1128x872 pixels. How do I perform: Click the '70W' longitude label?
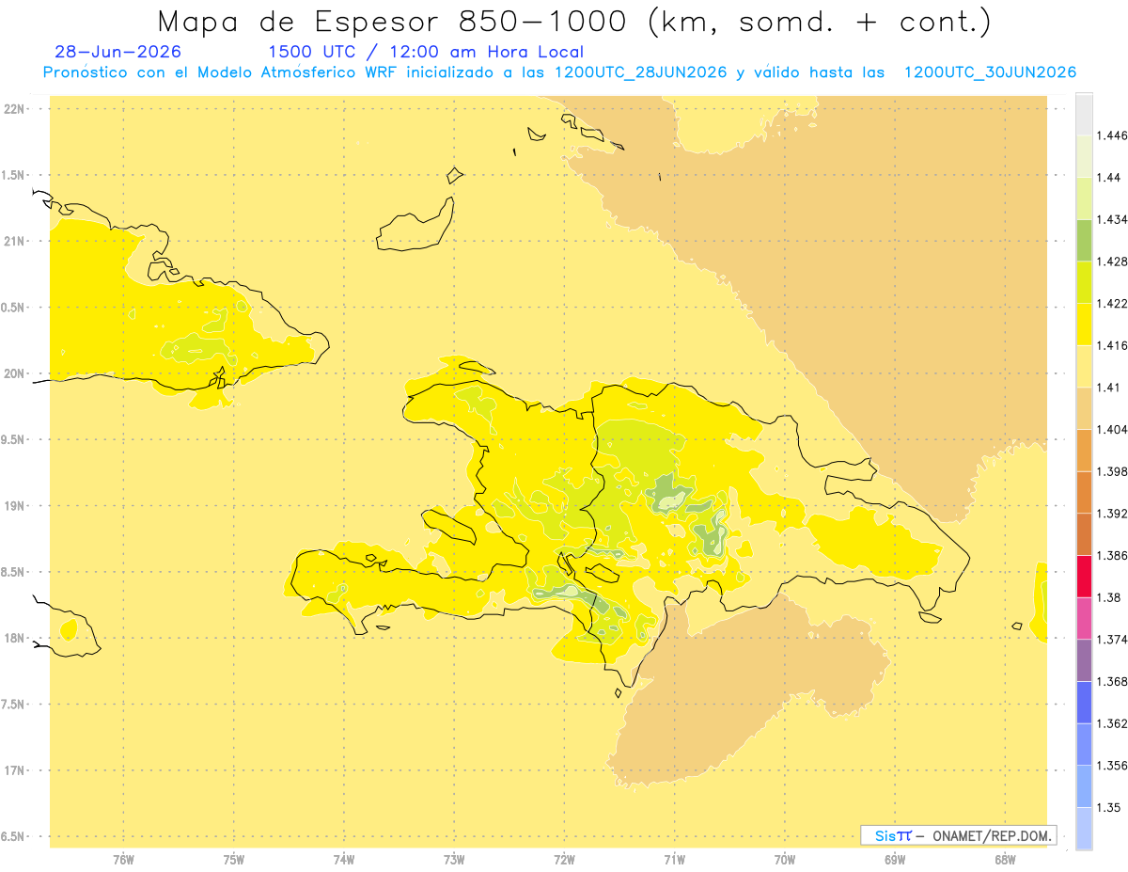[785, 860]
